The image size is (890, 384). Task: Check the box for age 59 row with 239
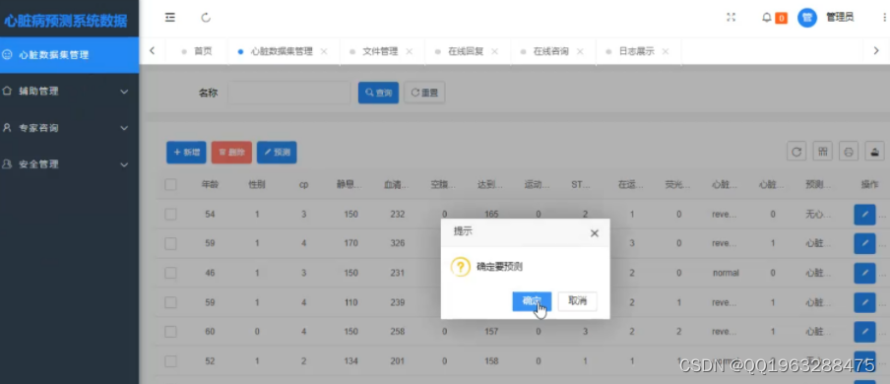tap(170, 302)
